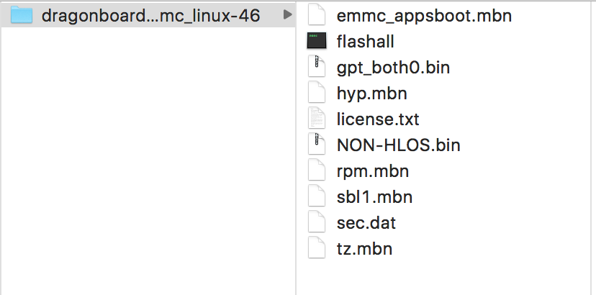Expand the dragonboard folder disclosure arrow
Image resolution: width=596 pixels, height=295 pixels.
point(288,15)
